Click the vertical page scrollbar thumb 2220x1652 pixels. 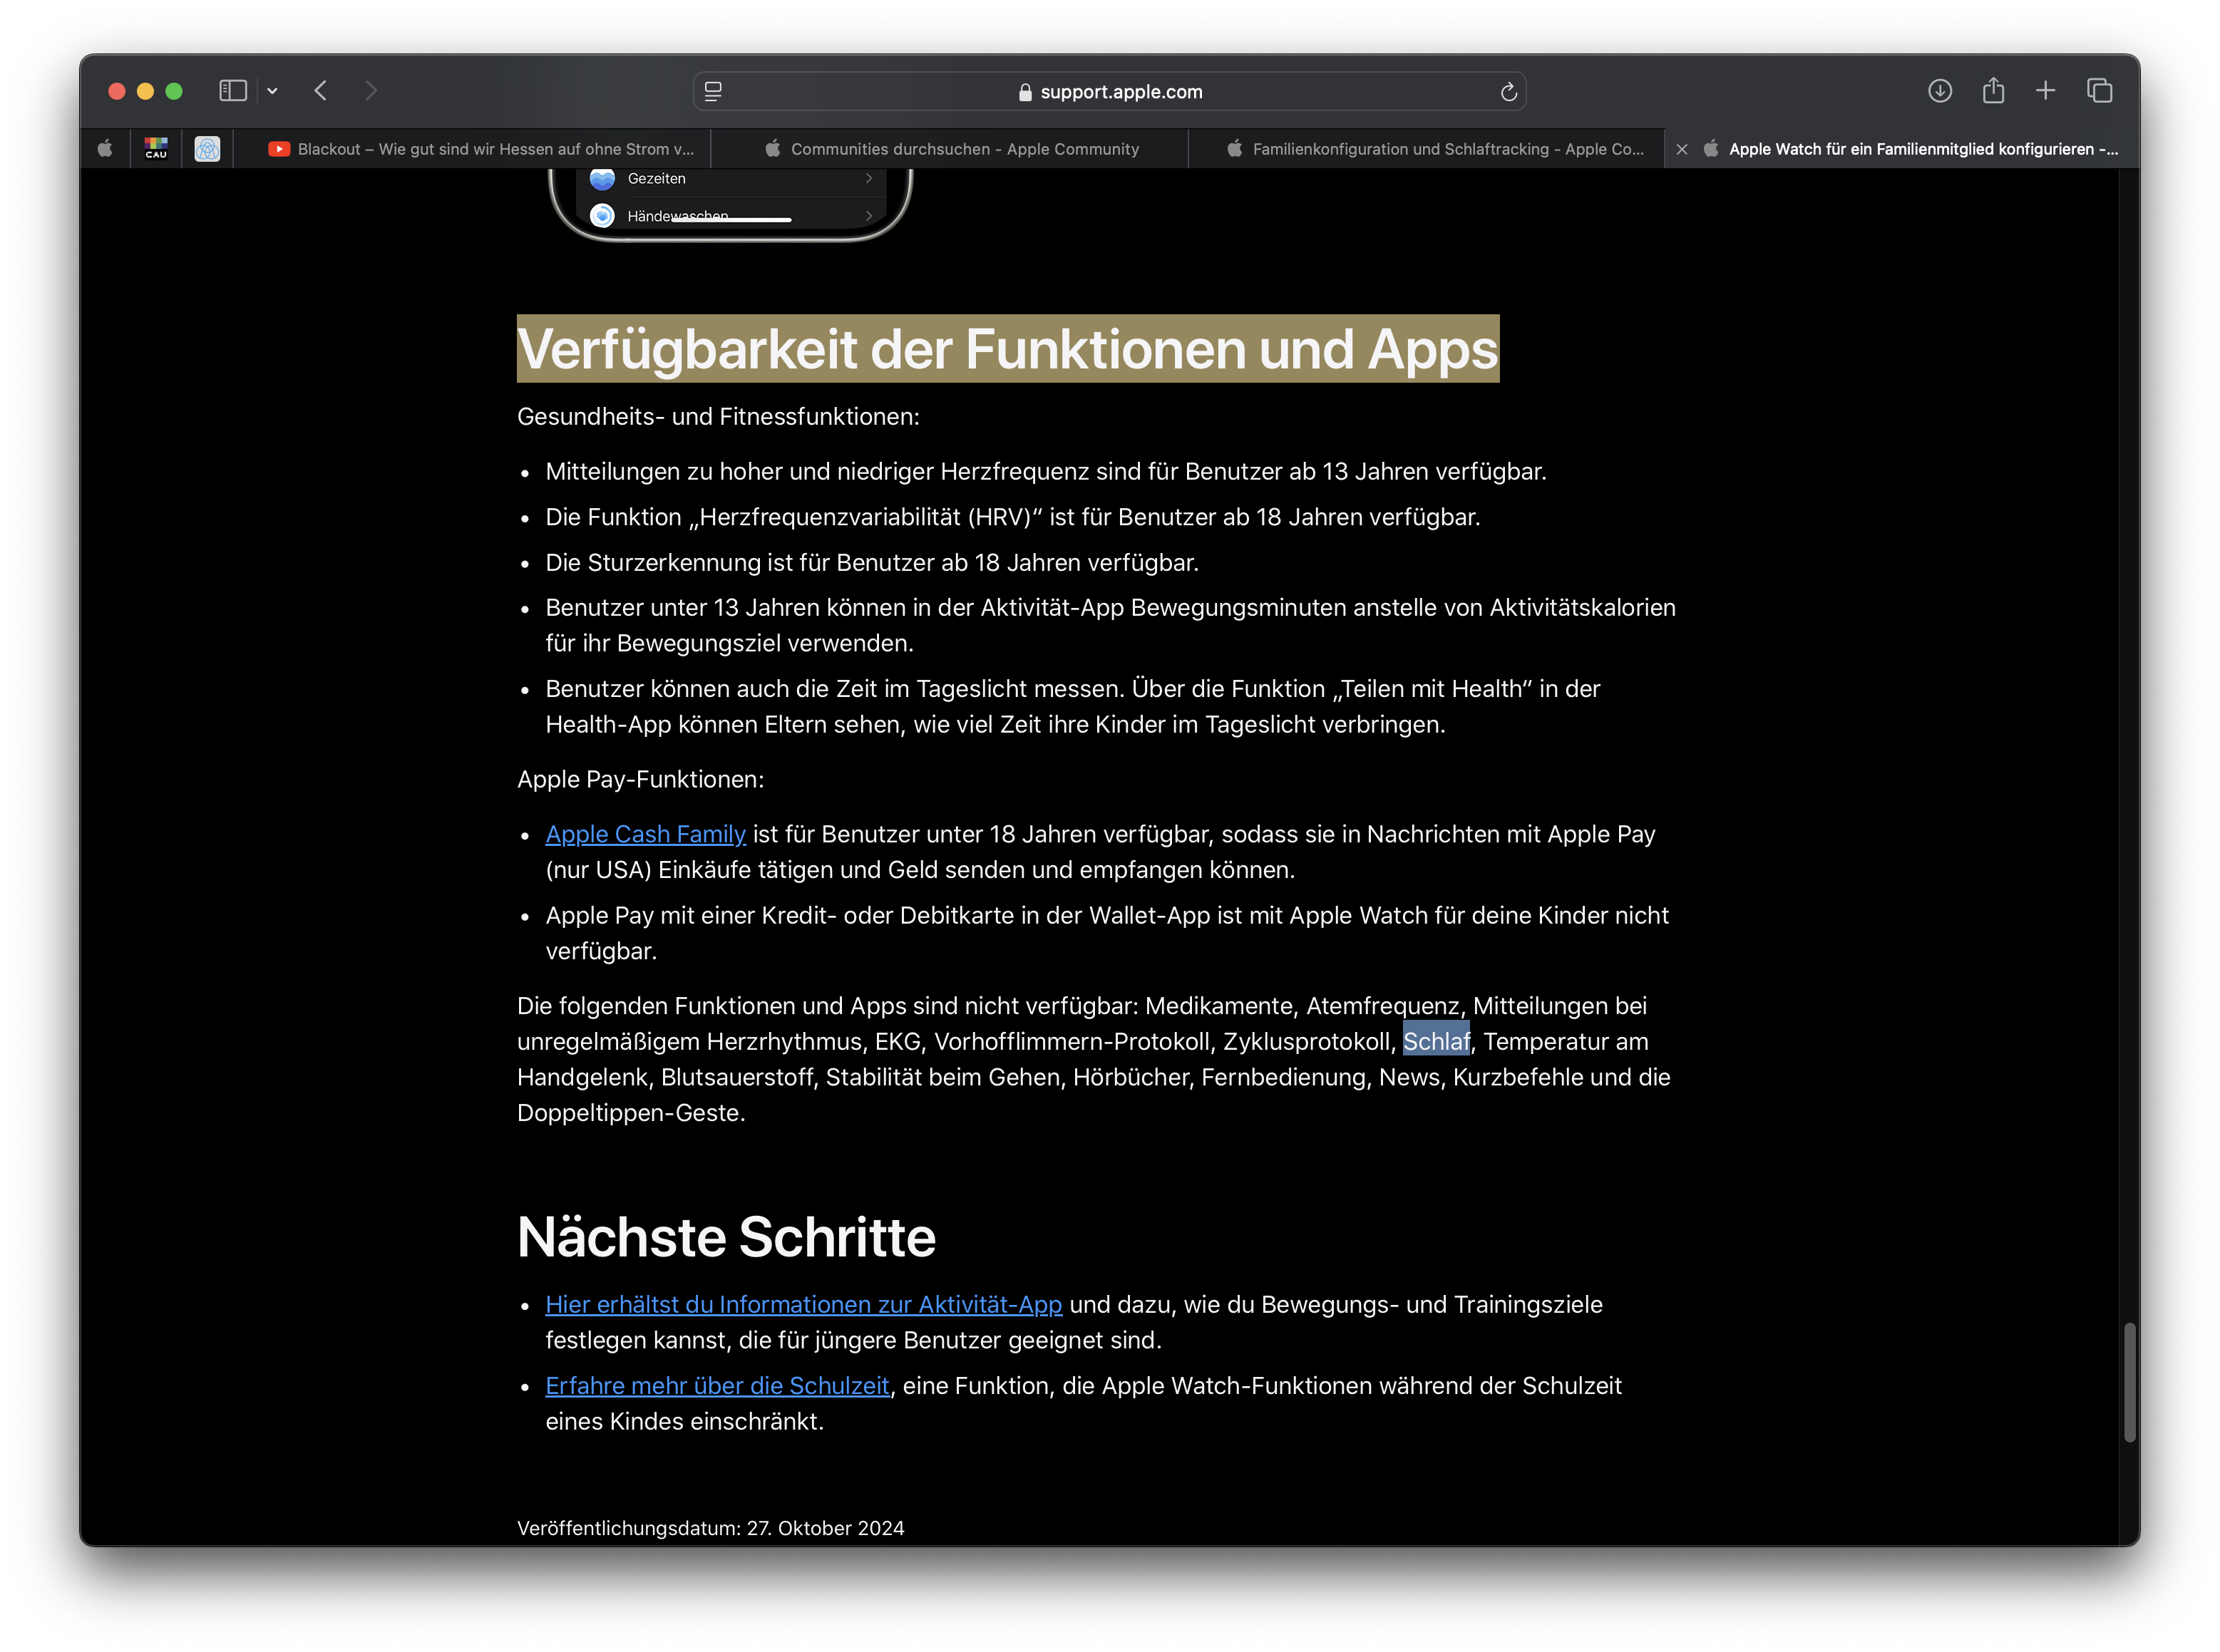tap(2129, 1382)
